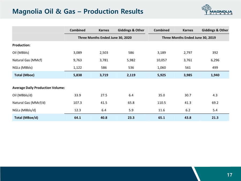
Task: Select daily NGLs value 12.3
Action: pos(77,110)
